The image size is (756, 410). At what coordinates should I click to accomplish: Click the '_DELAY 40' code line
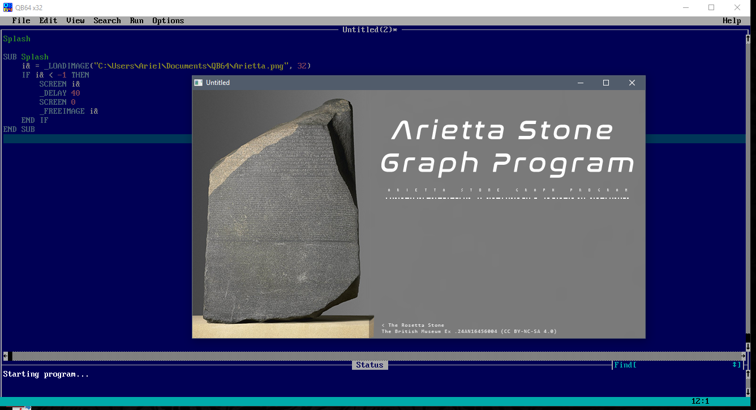point(59,93)
